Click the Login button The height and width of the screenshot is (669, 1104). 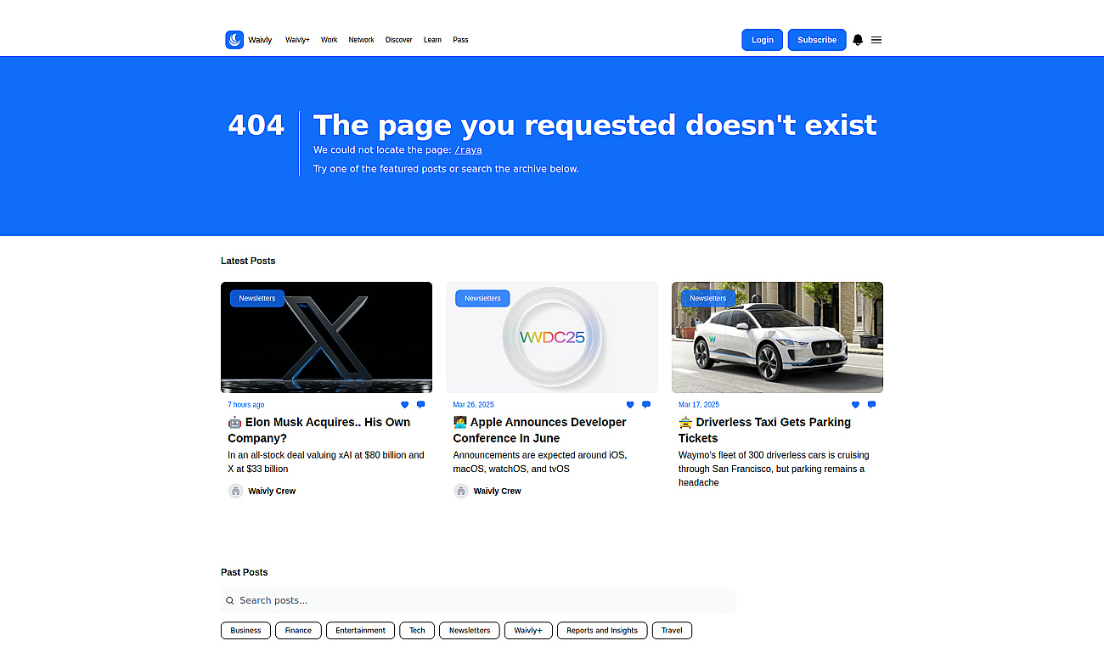coord(763,40)
